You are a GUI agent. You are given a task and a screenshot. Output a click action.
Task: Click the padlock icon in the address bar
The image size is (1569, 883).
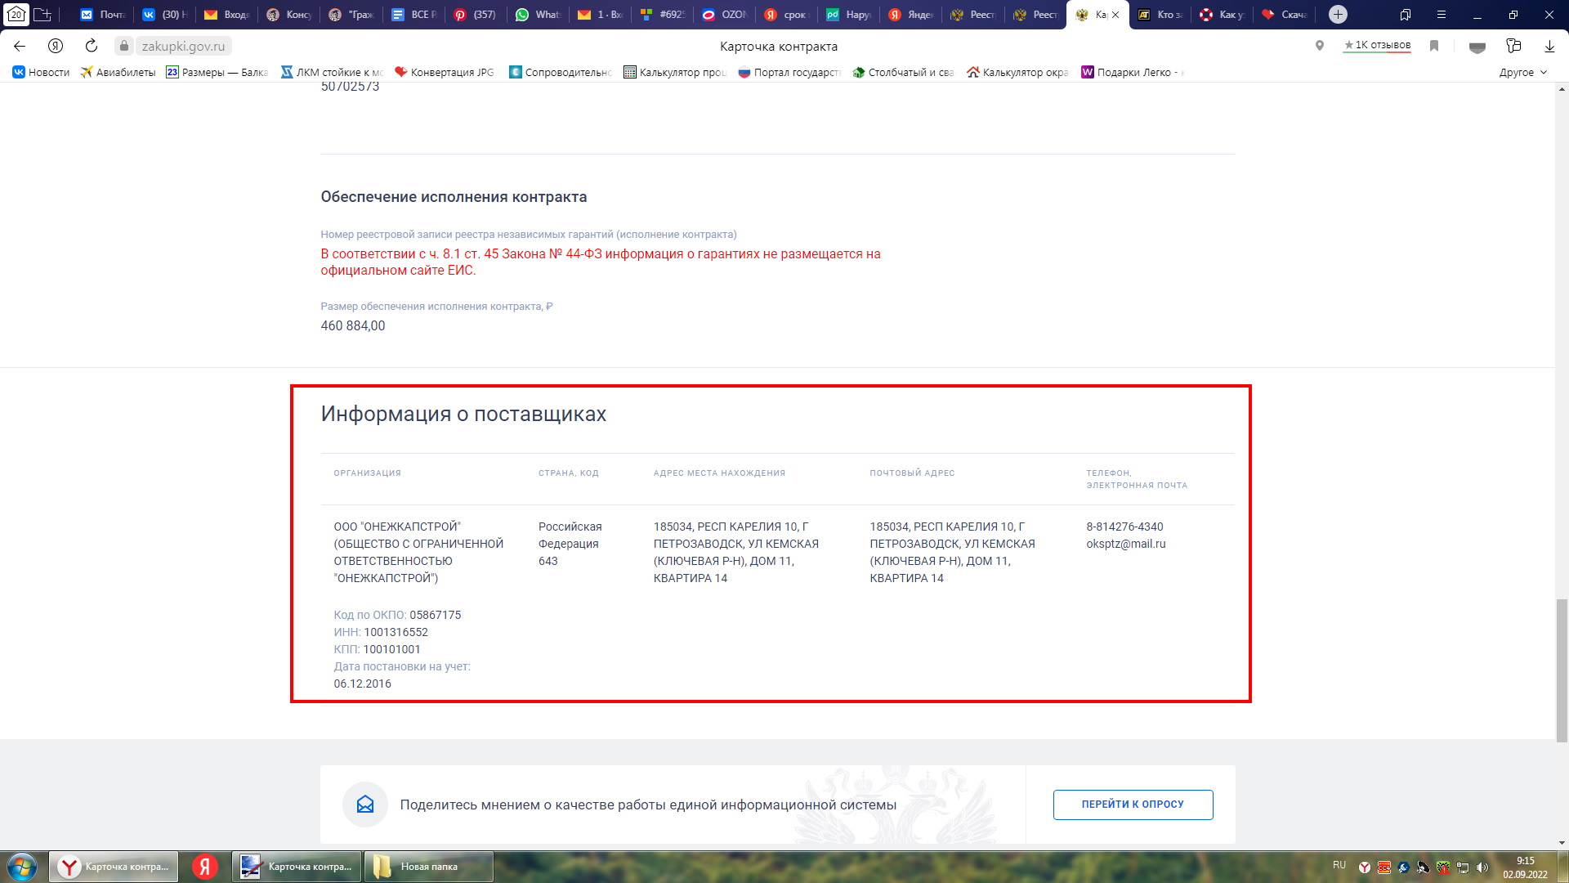coord(124,47)
